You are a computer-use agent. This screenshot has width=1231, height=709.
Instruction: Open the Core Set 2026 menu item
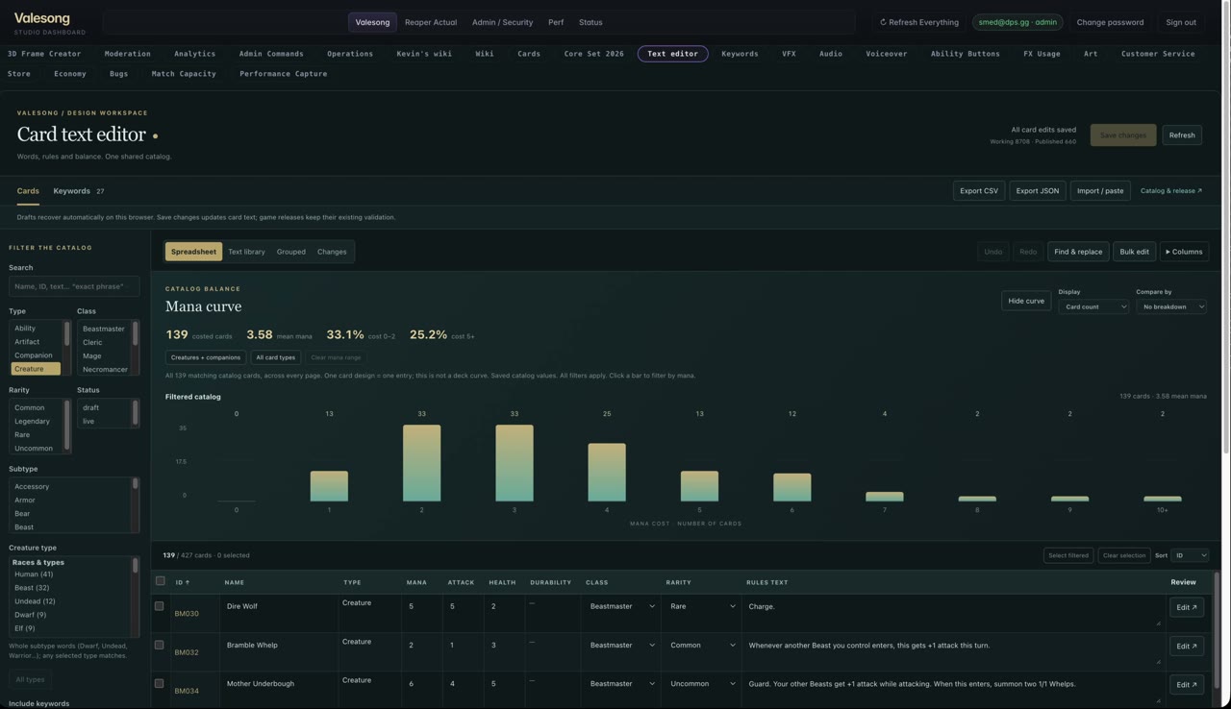(593, 54)
